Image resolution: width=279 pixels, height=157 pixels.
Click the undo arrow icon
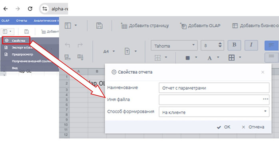pos(67,45)
